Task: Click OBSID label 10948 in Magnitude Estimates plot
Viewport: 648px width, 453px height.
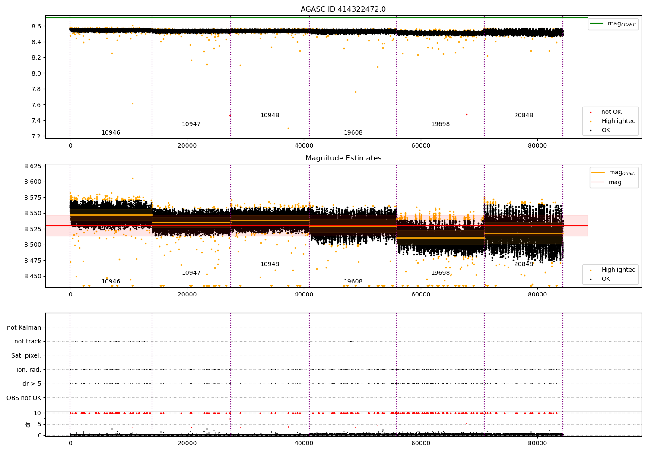Action: [x=270, y=264]
